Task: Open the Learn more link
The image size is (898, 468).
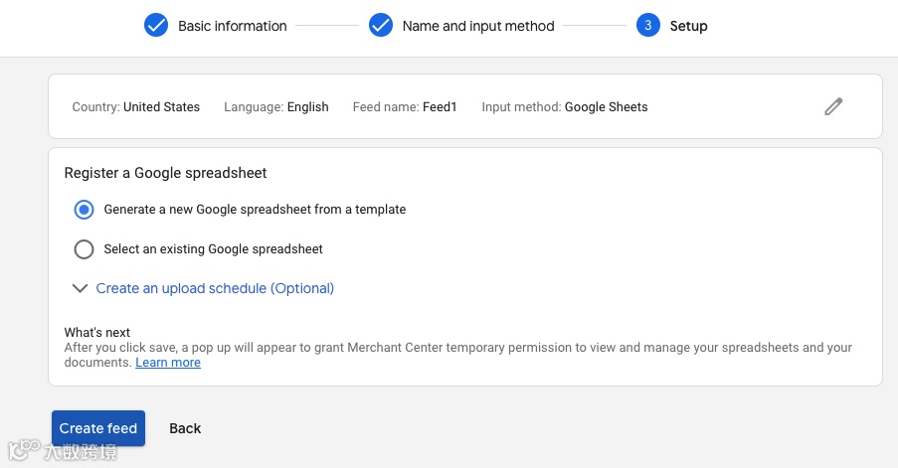Action: click(x=168, y=363)
